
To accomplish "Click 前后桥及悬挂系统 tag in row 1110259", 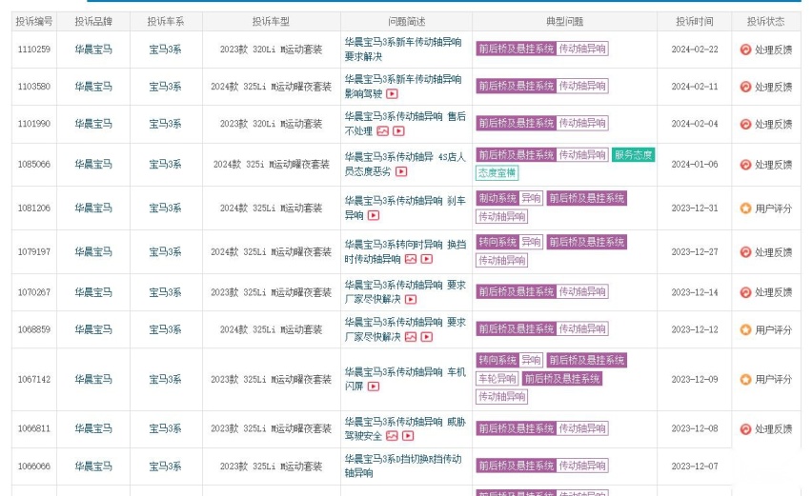I will click(517, 49).
